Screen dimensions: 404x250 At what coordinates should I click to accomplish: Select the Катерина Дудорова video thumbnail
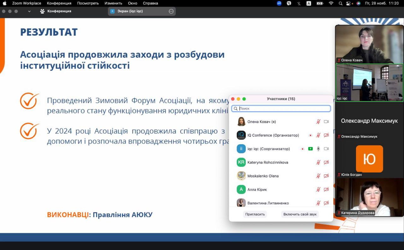[x=369, y=197]
